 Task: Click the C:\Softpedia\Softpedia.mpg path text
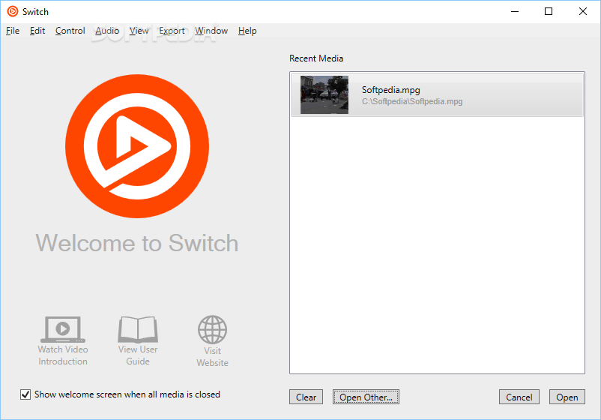[412, 102]
